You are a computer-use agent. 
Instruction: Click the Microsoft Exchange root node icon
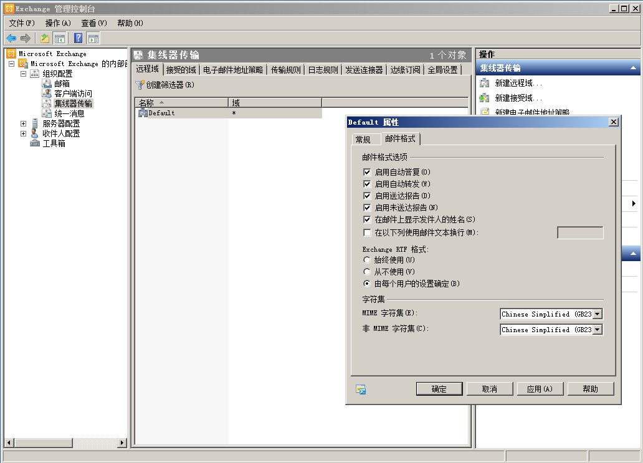tap(11, 54)
